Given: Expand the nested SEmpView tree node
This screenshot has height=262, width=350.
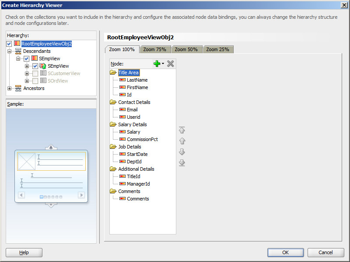Looking at the screenshot, I should coord(27,66).
